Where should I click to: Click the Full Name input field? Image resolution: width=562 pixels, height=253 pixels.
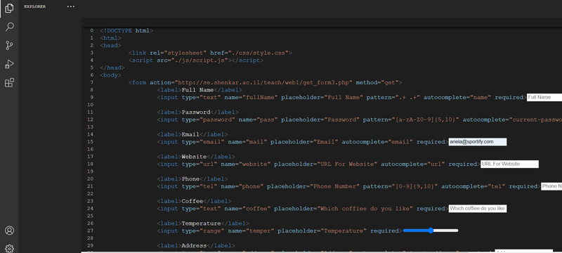(x=544, y=97)
